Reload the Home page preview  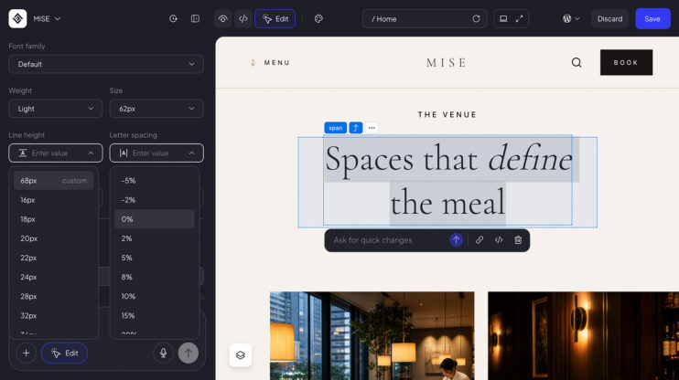click(476, 18)
